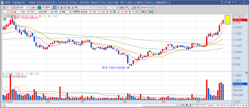Viewport: 249px width, 108px height.
Task: Select the 30 interval button
Action: coord(97,8)
